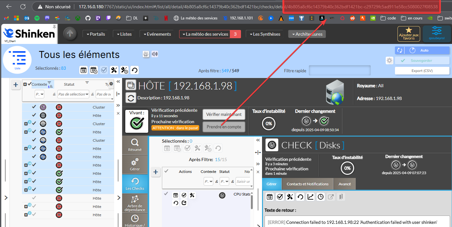Click the Export (CSV) button
Screen dimensions: 452x227
click(x=422, y=71)
